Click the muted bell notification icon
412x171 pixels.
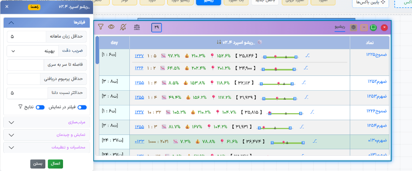123,27
